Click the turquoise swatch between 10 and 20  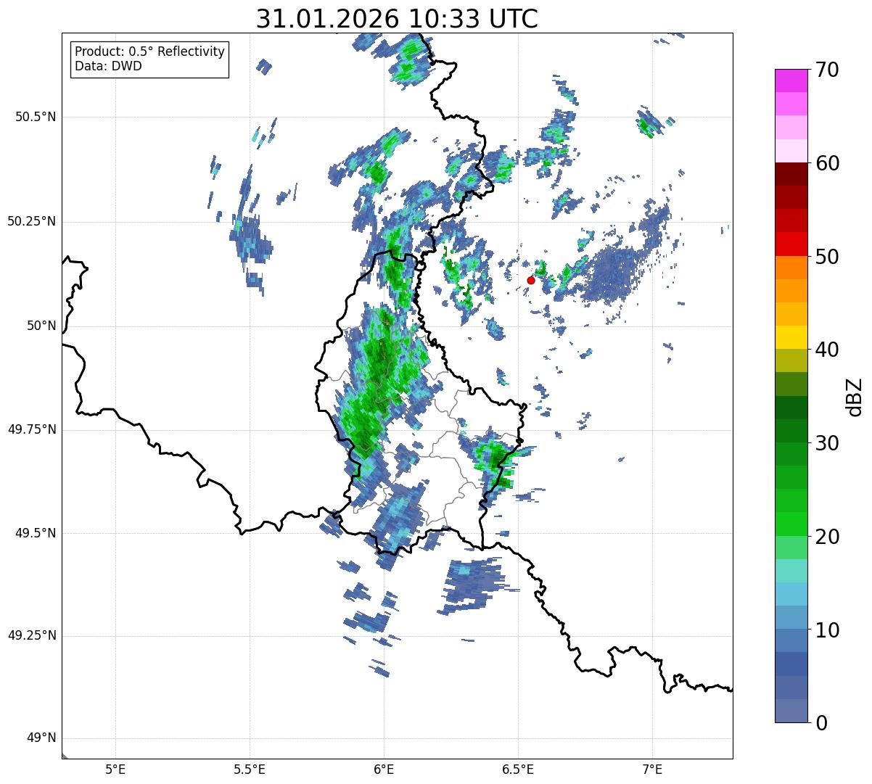pyautogui.click(x=791, y=571)
